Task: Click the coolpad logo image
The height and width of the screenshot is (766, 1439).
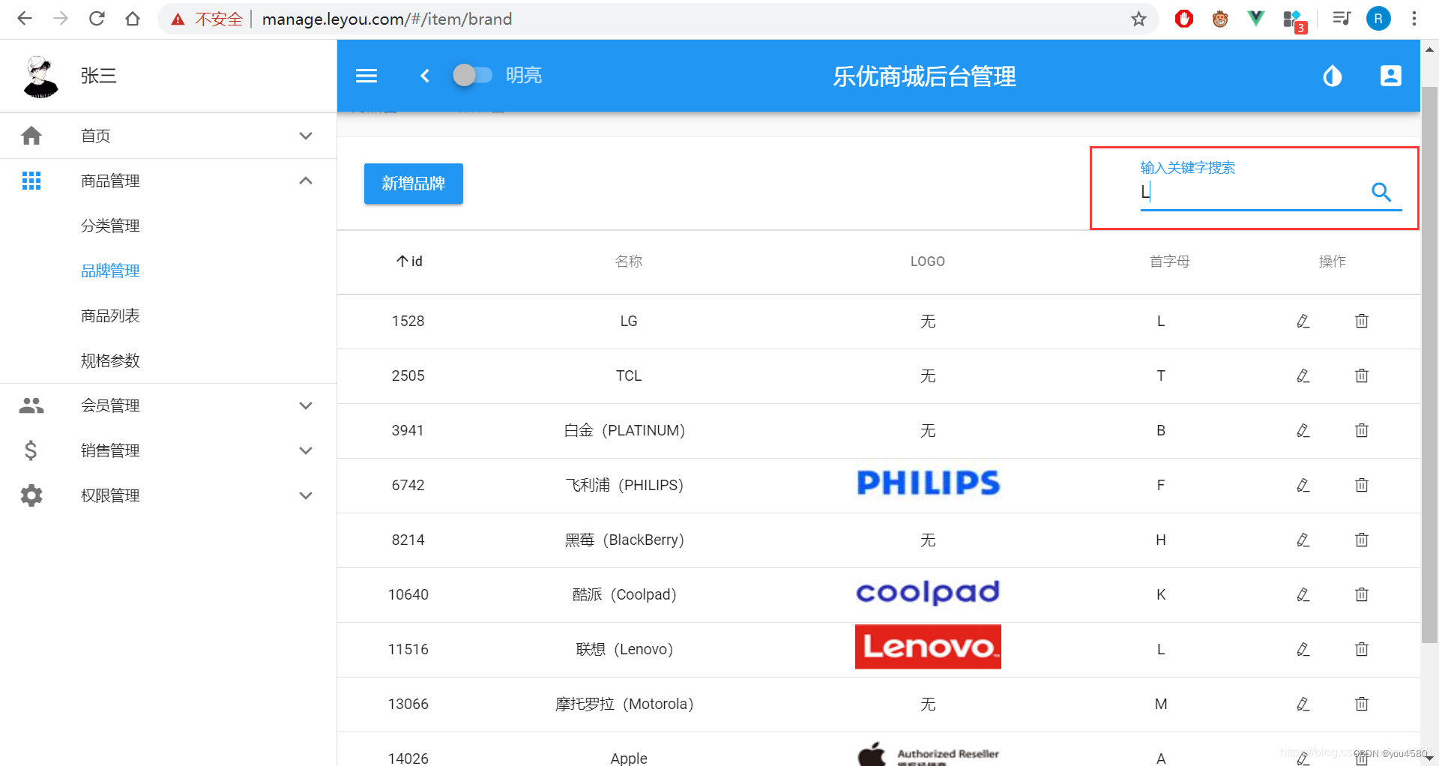Action: [x=928, y=592]
